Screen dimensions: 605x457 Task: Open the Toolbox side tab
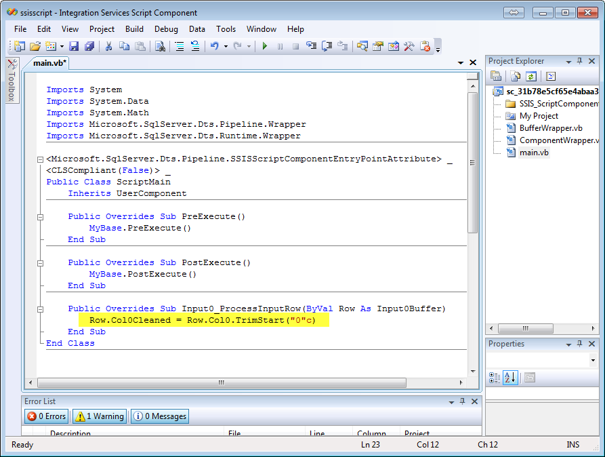coord(12,81)
